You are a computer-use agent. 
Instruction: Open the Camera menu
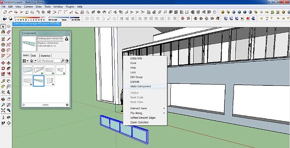(x=28, y=7)
